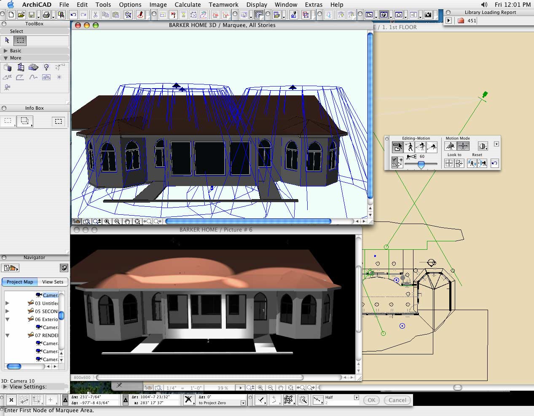Select the Camera tool in the More section
Viewport: 534px width, 416px height.
(7, 87)
